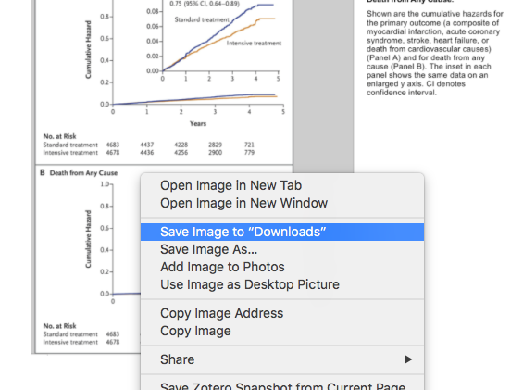
Task: Open the Share submenu
Action: (282, 359)
